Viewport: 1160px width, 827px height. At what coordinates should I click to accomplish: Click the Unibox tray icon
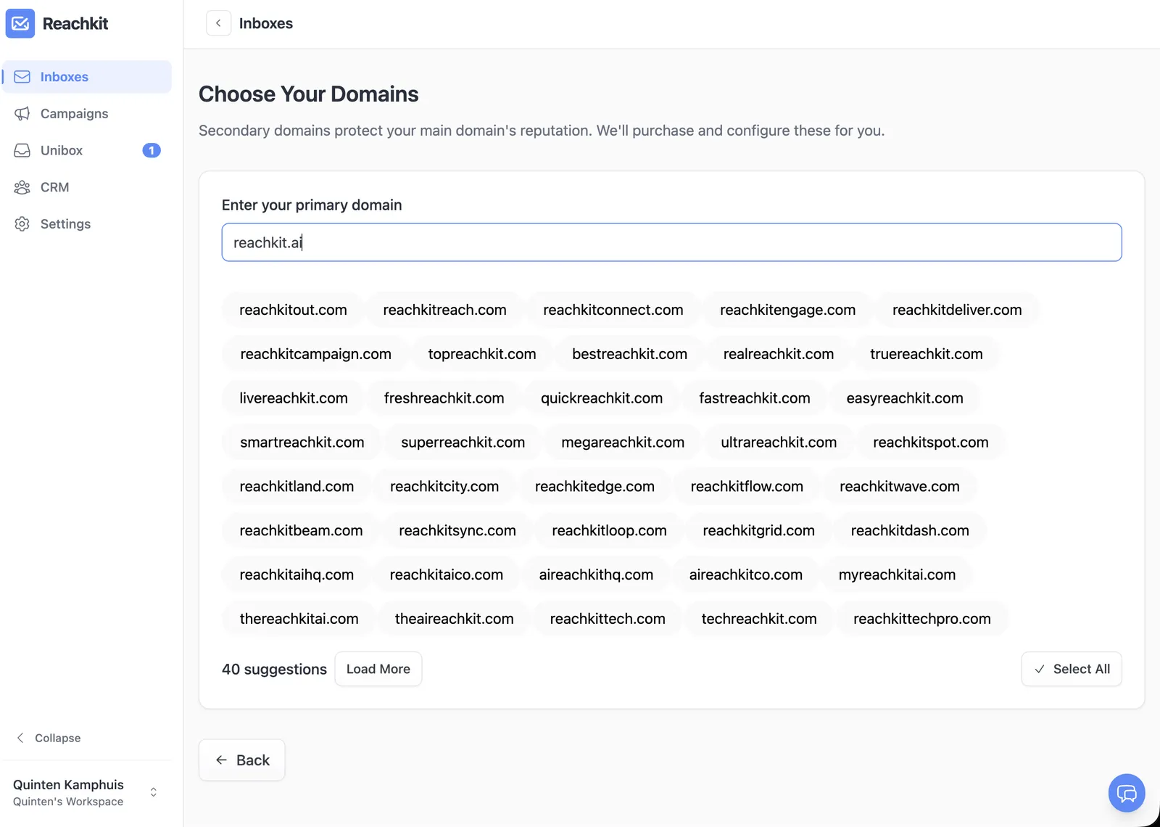22,150
